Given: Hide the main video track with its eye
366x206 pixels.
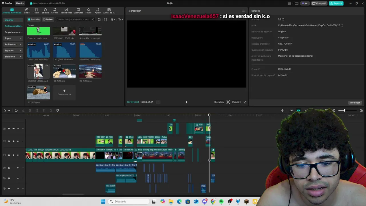Looking at the screenshot, I should pos(13,155).
